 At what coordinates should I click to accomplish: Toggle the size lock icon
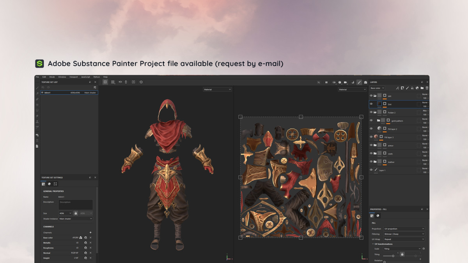76,213
